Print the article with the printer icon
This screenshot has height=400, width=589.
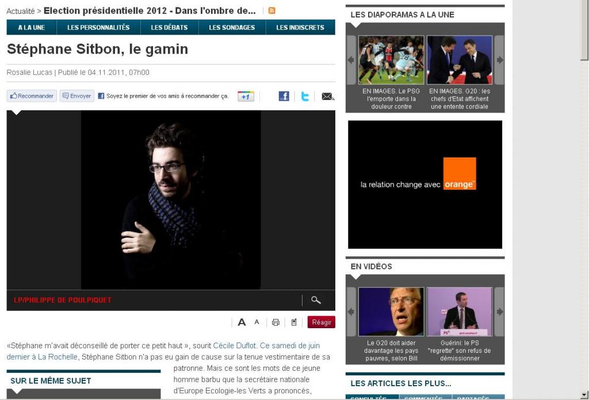click(x=276, y=322)
